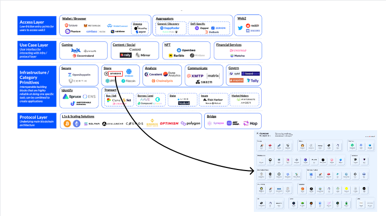
Task: Click the Polygon logo
Action: (191, 123)
